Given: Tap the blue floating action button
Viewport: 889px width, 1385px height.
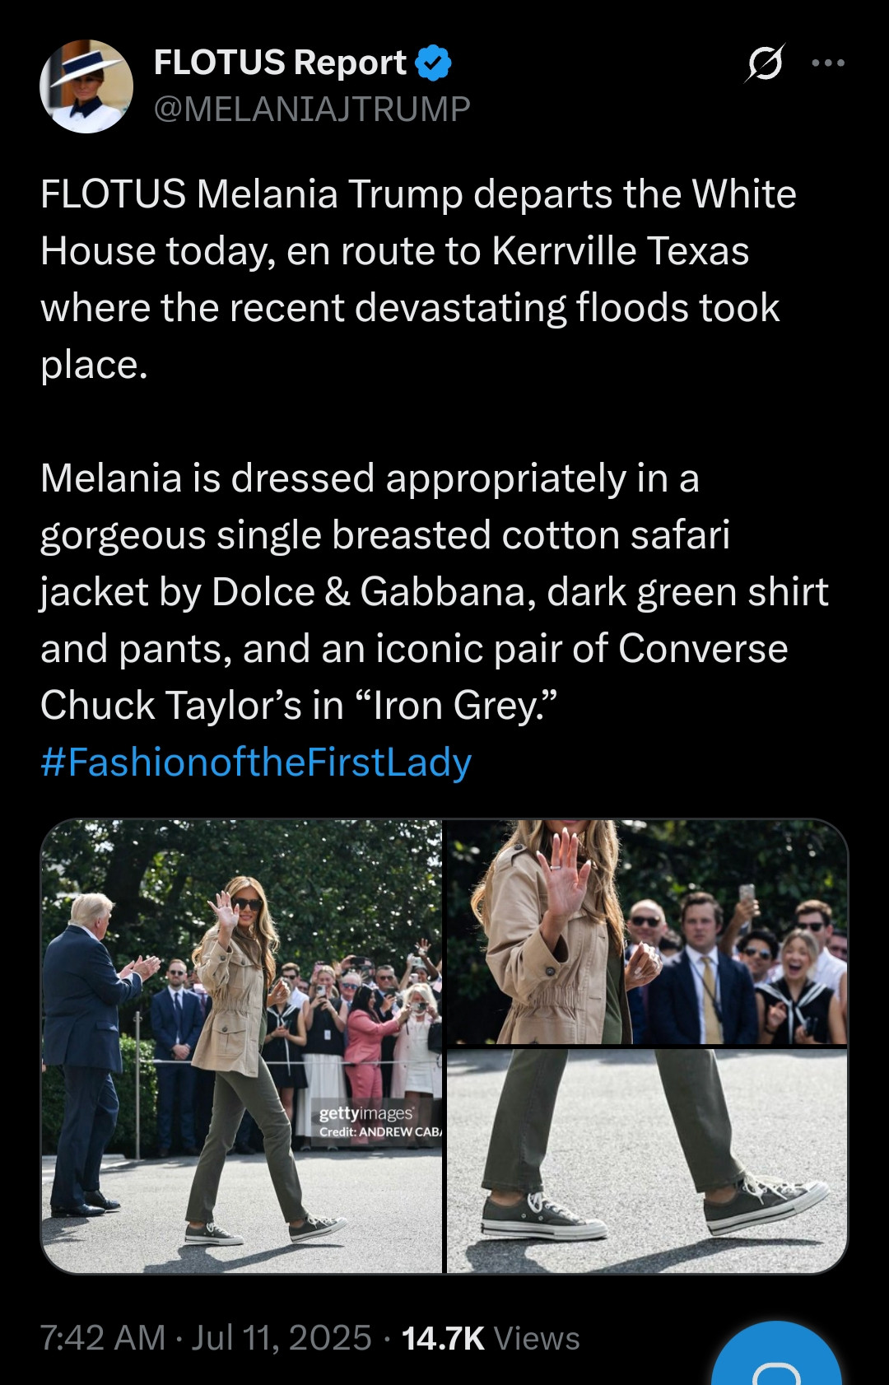Looking at the screenshot, I should coord(776,1359).
